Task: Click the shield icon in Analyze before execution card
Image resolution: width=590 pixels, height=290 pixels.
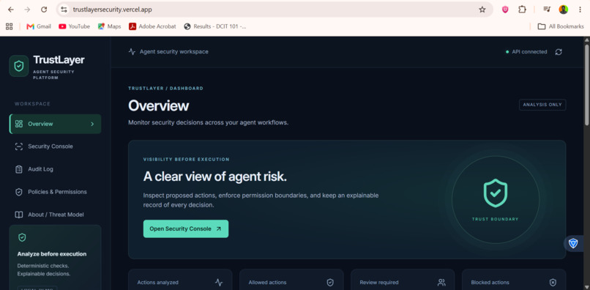Action: 22,237
